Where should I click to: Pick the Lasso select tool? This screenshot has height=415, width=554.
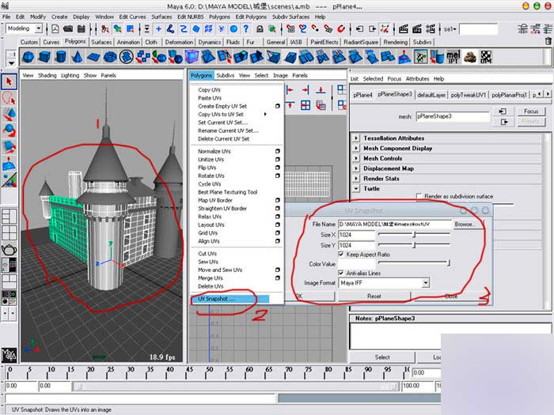click(x=9, y=99)
